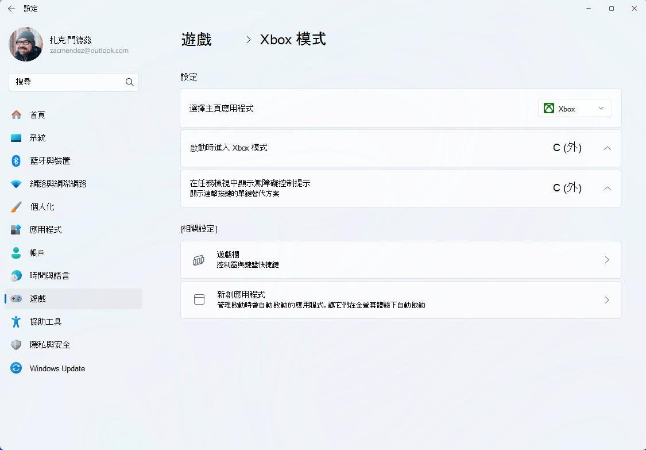Click the Wi-Fi icon beside 網路與網際網路
The height and width of the screenshot is (450, 646).
[16, 184]
